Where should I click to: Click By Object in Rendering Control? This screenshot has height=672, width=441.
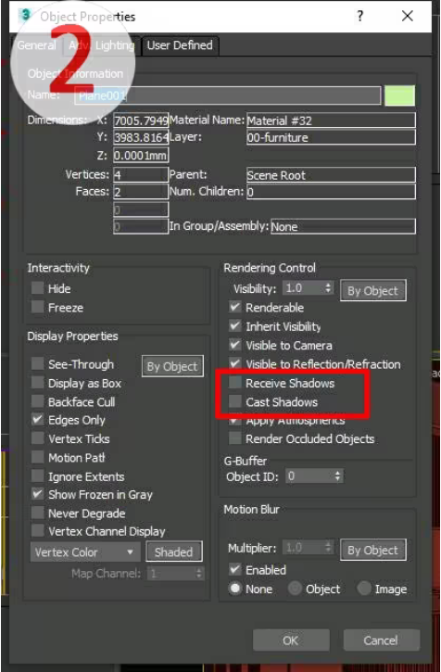(x=372, y=291)
